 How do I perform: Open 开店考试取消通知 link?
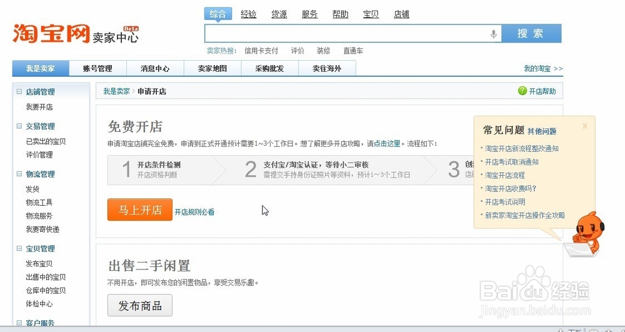[x=512, y=162]
